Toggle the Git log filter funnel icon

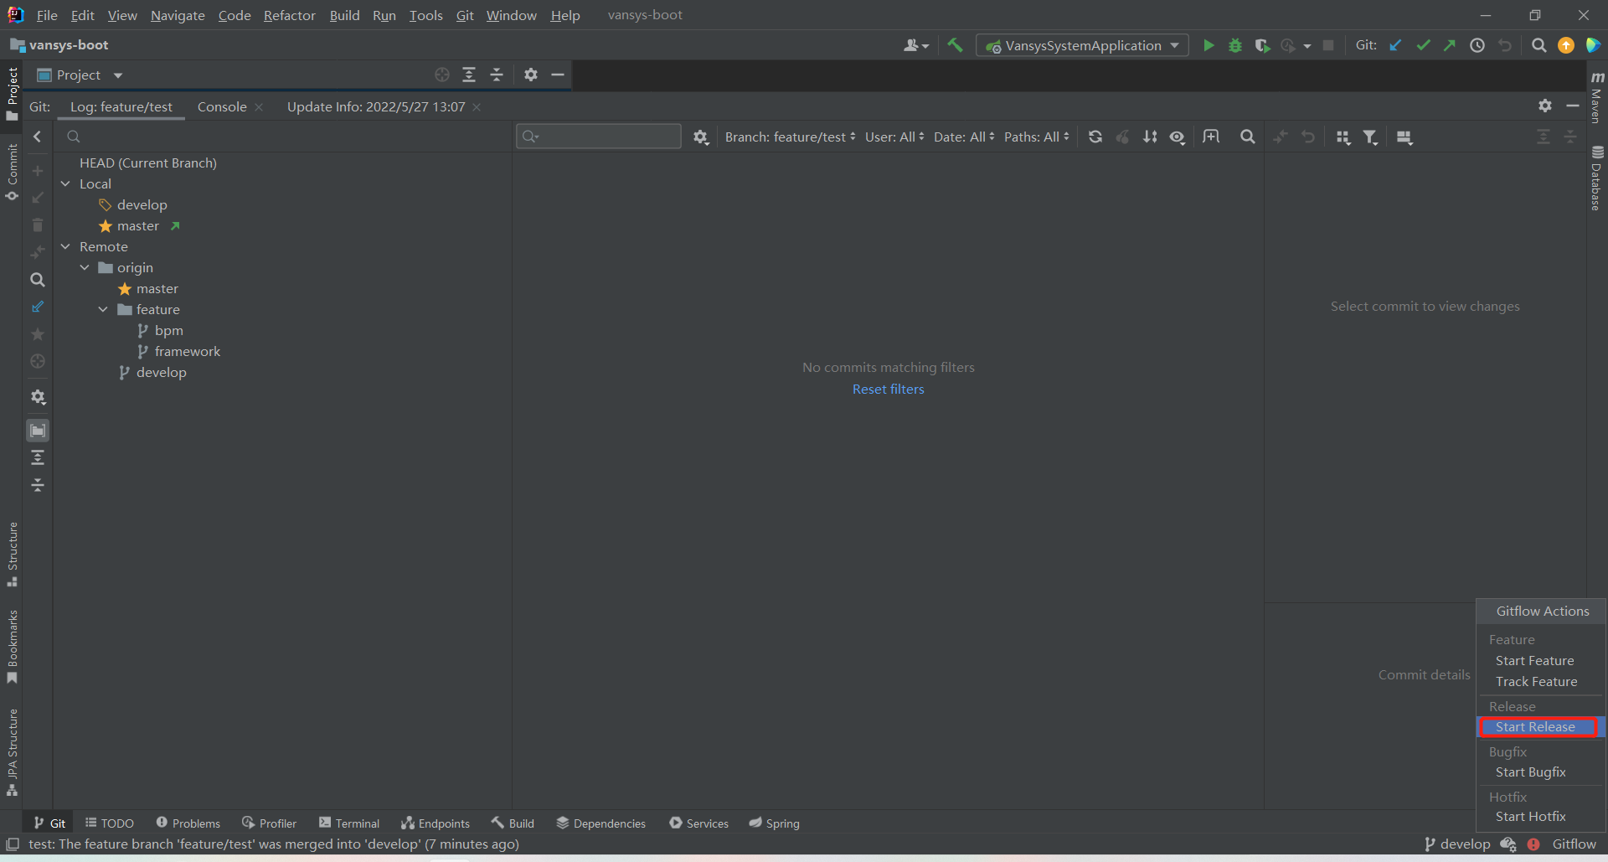click(1370, 137)
